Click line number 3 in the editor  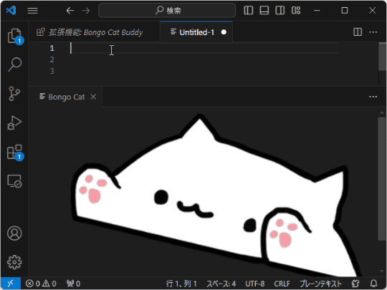[52, 71]
